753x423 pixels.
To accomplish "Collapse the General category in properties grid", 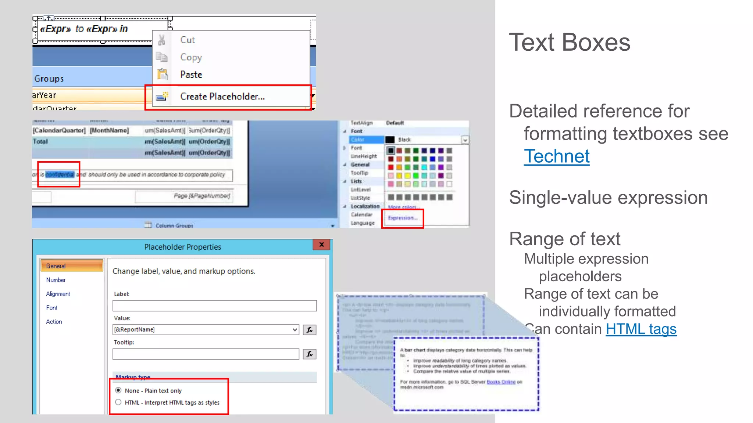I will tap(345, 164).
